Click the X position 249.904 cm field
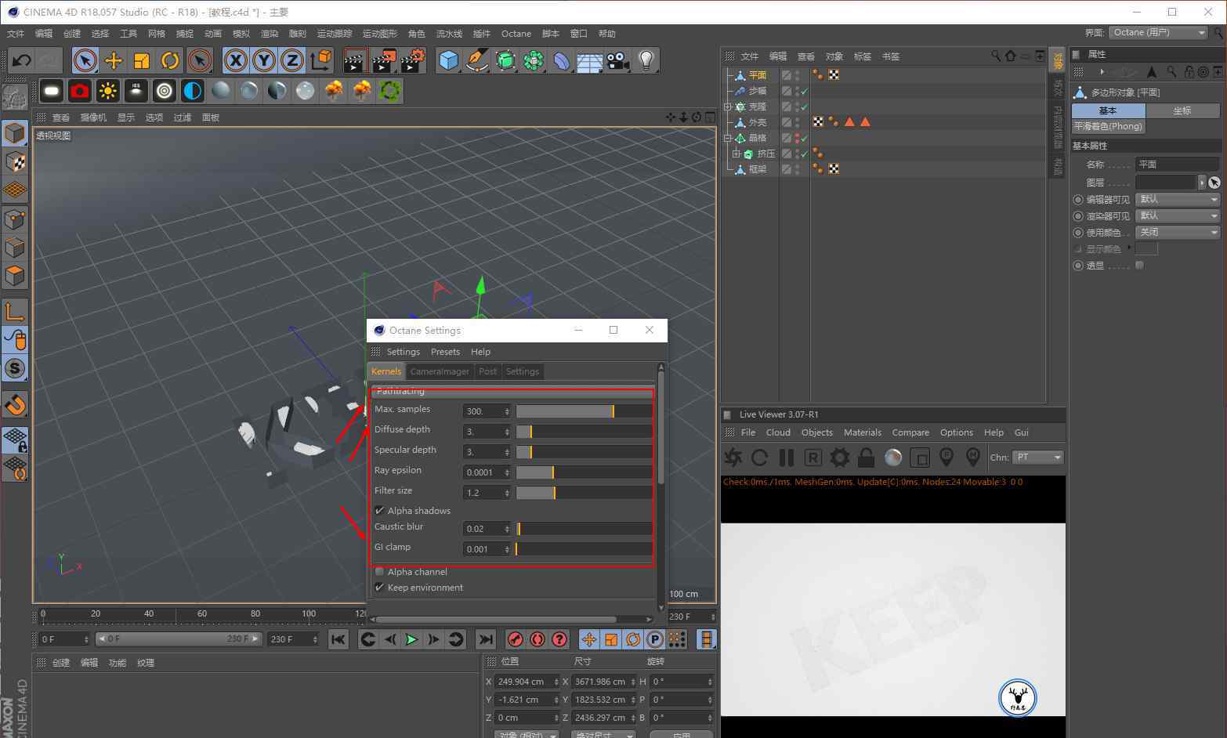Viewport: 1227px width, 738px height. pos(527,682)
